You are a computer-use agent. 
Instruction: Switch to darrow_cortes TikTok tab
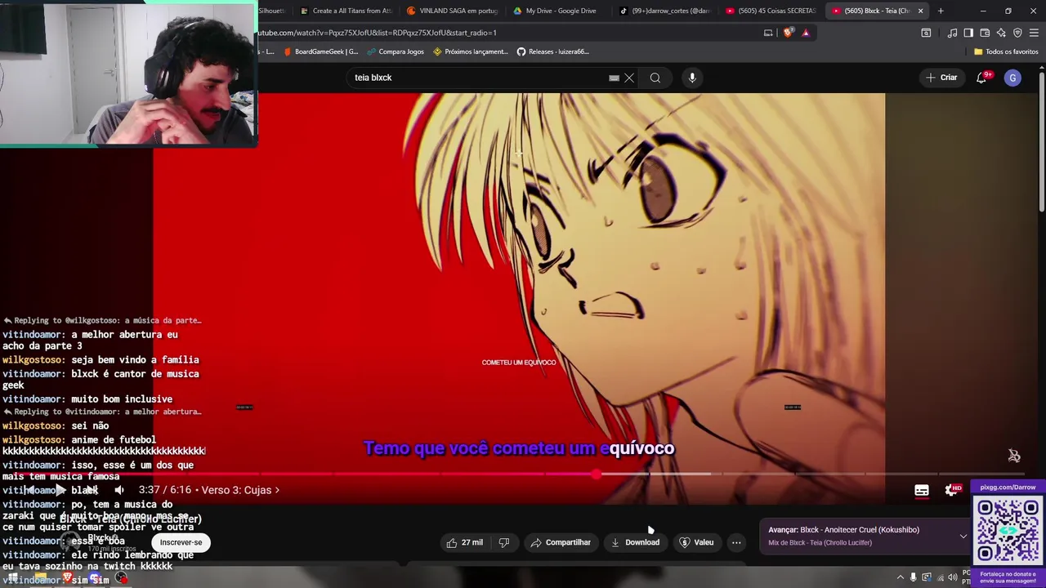pos(664,11)
